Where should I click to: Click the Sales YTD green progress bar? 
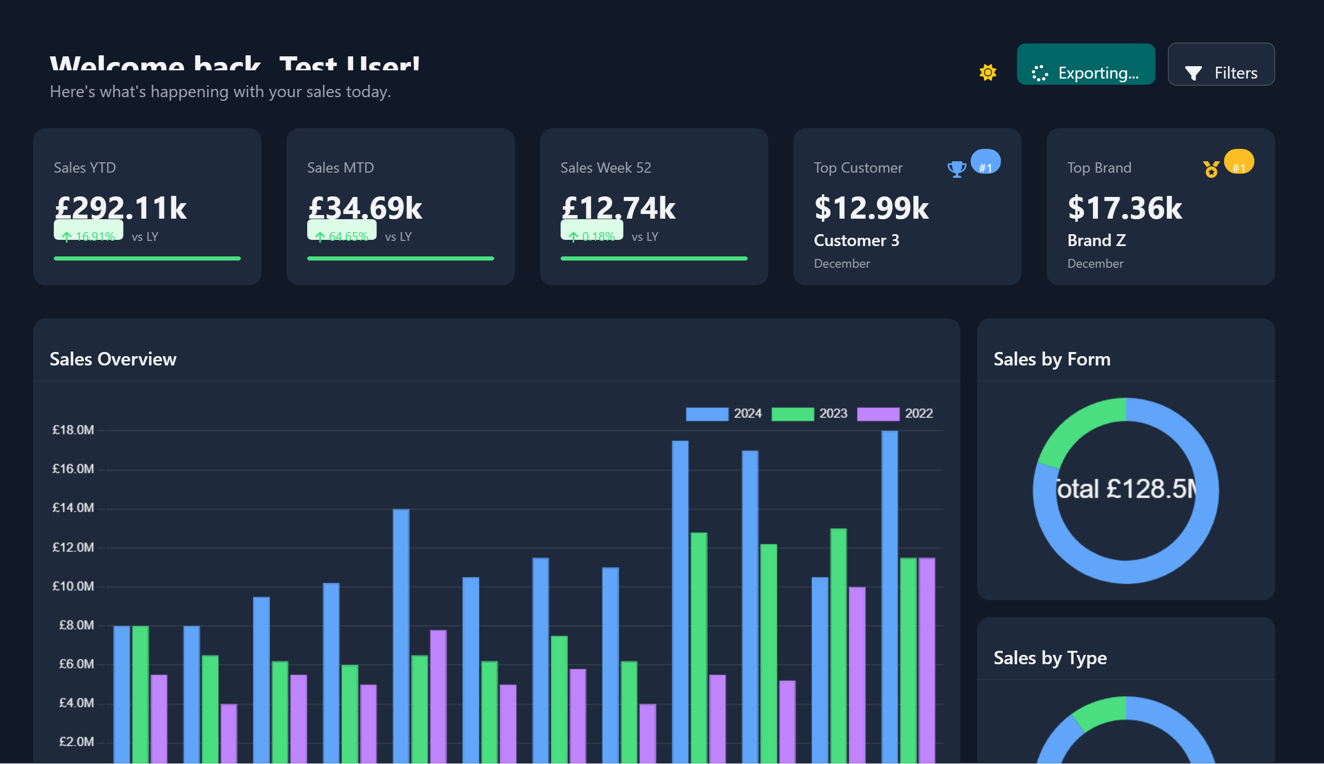coord(147,258)
